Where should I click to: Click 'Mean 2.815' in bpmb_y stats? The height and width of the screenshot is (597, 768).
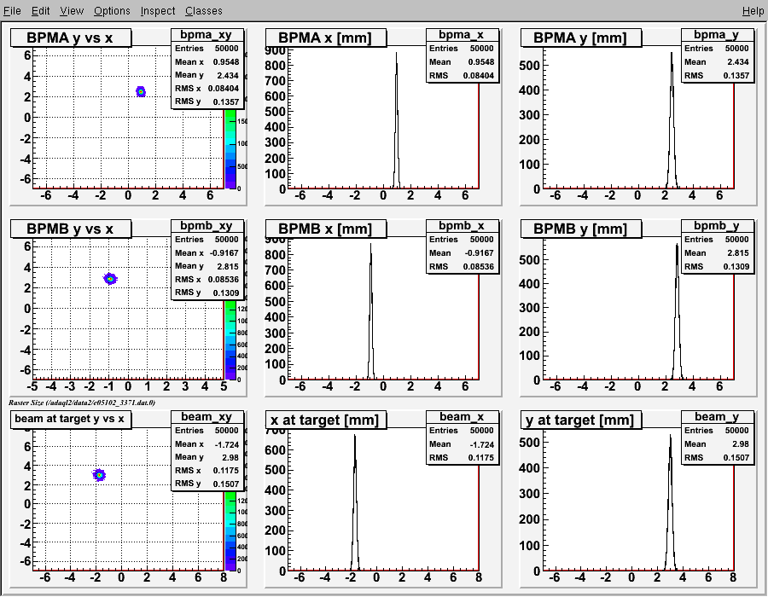pos(717,253)
